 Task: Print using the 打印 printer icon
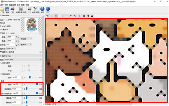click(x=12, y=10)
